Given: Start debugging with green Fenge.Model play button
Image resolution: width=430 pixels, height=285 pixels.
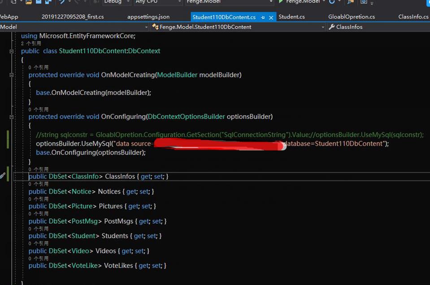Looking at the screenshot, I should click(x=299, y=2).
